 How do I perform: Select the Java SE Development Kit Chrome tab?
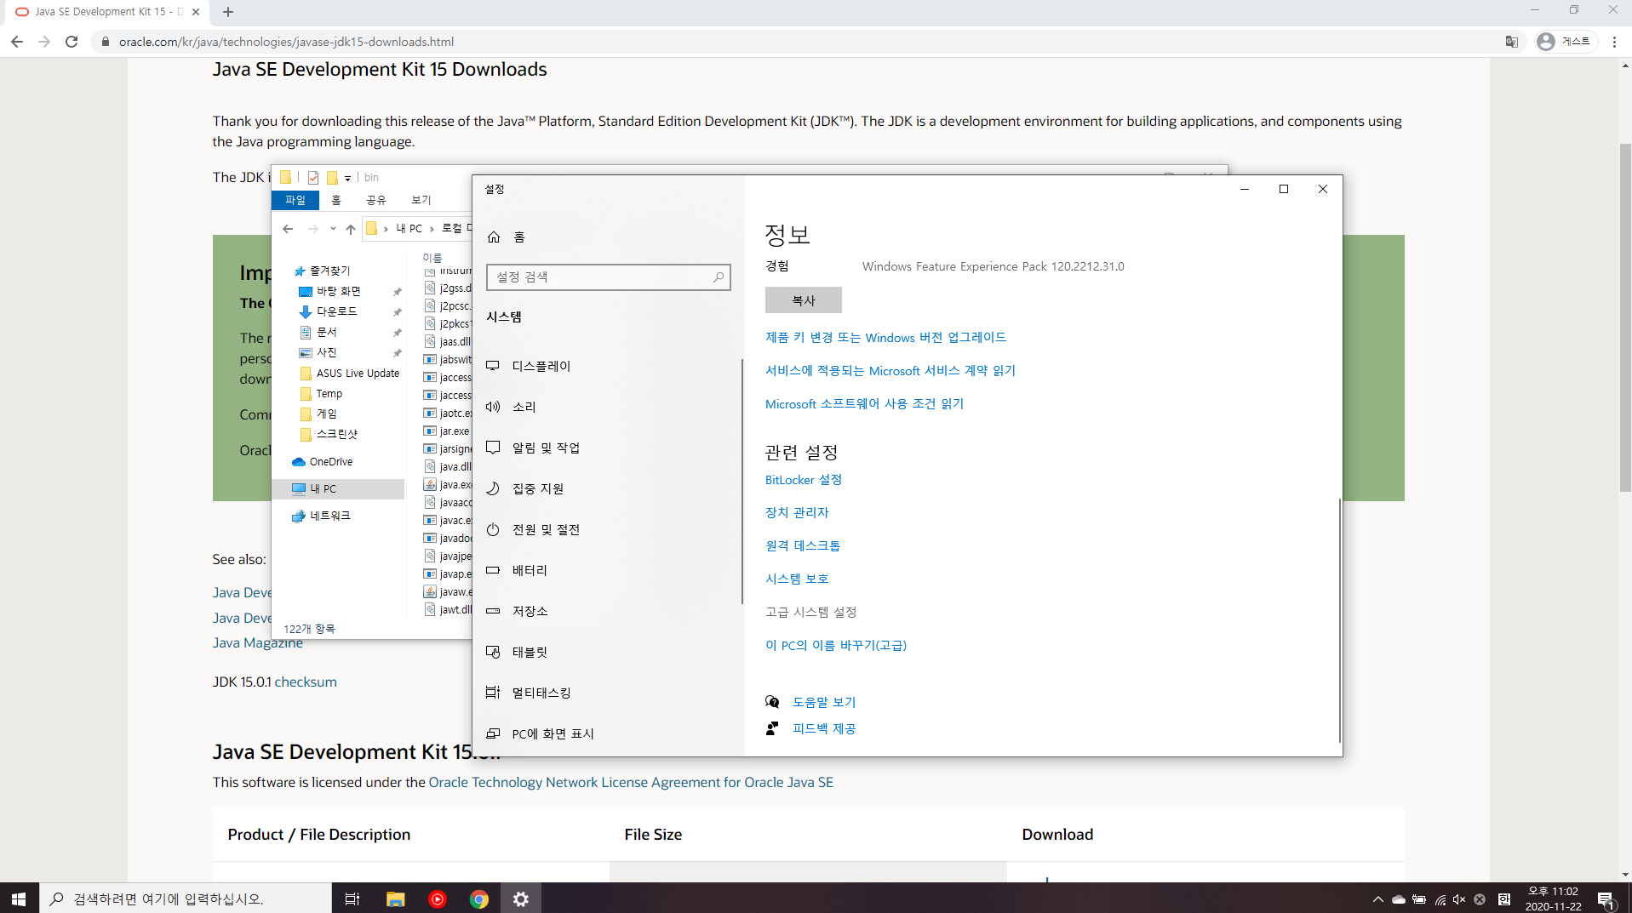pyautogui.click(x=106, y=12)
